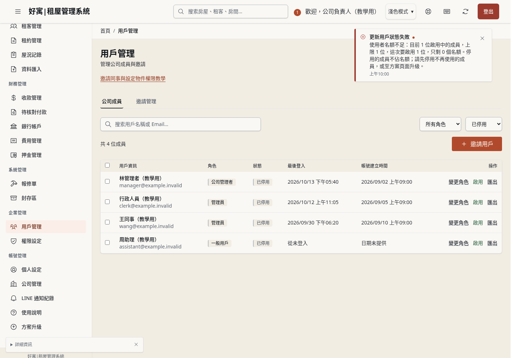Click the keyboard shortcuts icon in header

[x=447, y=11]
